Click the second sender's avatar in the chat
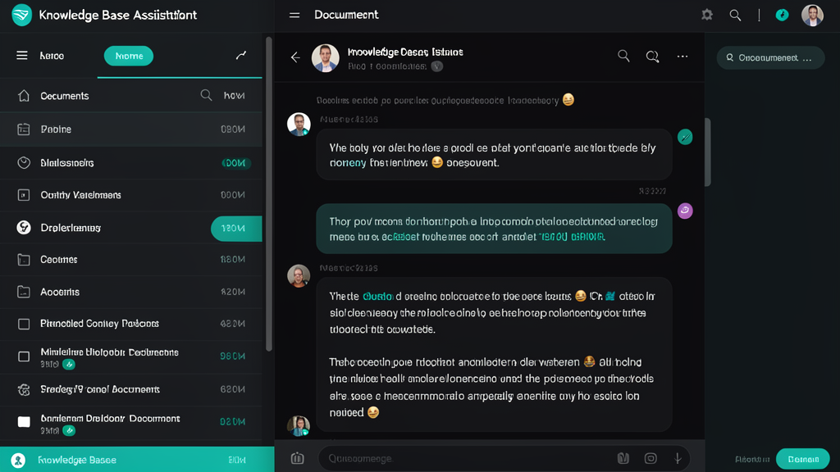 tap(299, 275)
